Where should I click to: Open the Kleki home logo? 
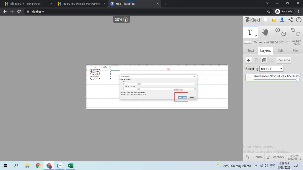coord(252,20)
